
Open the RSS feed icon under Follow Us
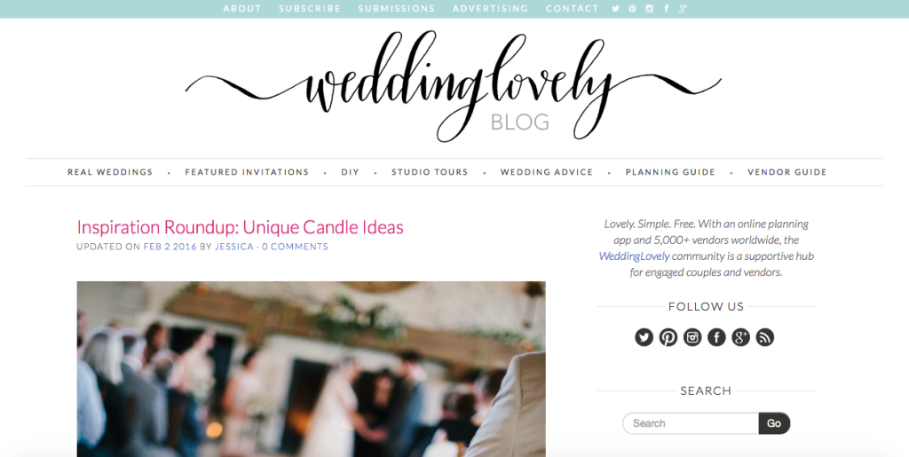pyautogui.click(x=765, y=337)
